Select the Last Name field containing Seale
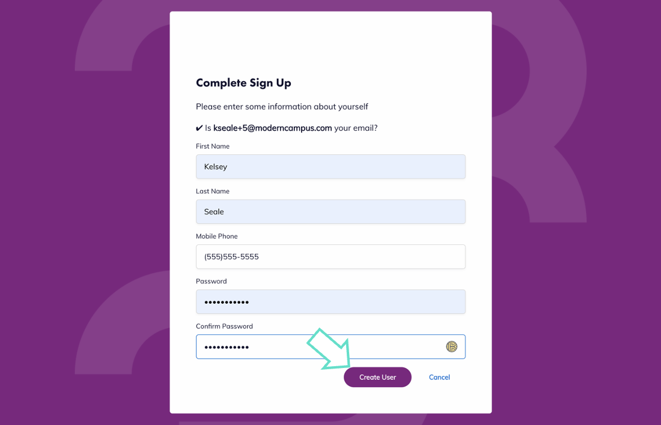This screenshot has height=425, width=661. 330,211
